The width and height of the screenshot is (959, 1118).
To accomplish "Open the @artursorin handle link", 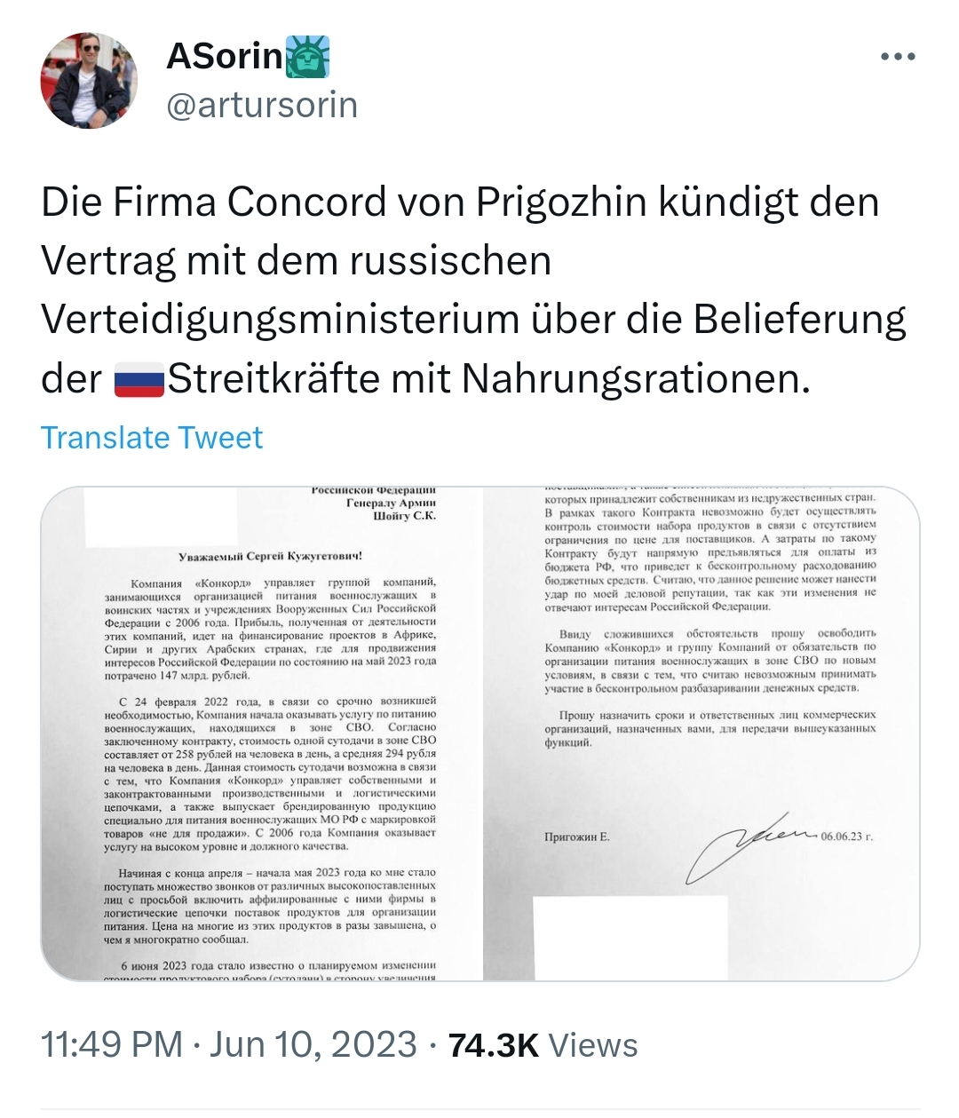I will pos(262,105).
